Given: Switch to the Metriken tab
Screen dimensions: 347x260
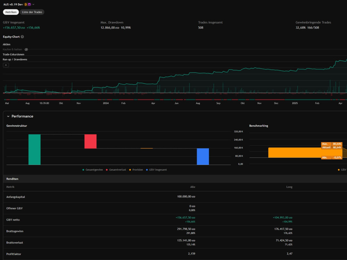Looking at the screenshot, I should pos(11,12).
